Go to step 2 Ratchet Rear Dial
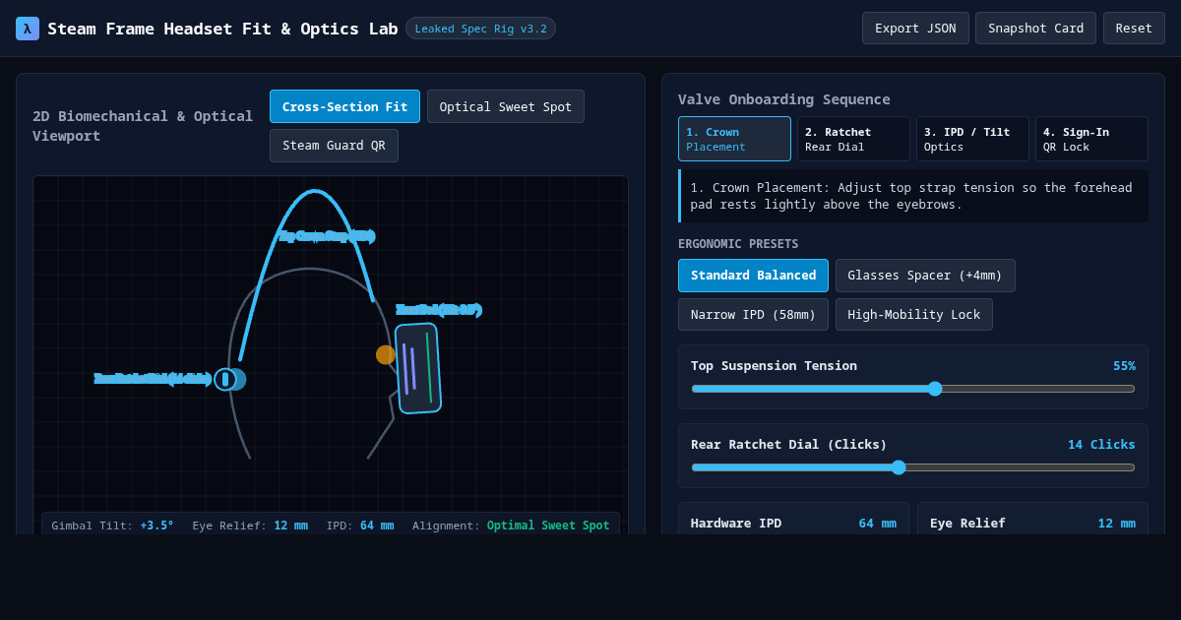 click(853, 139)
